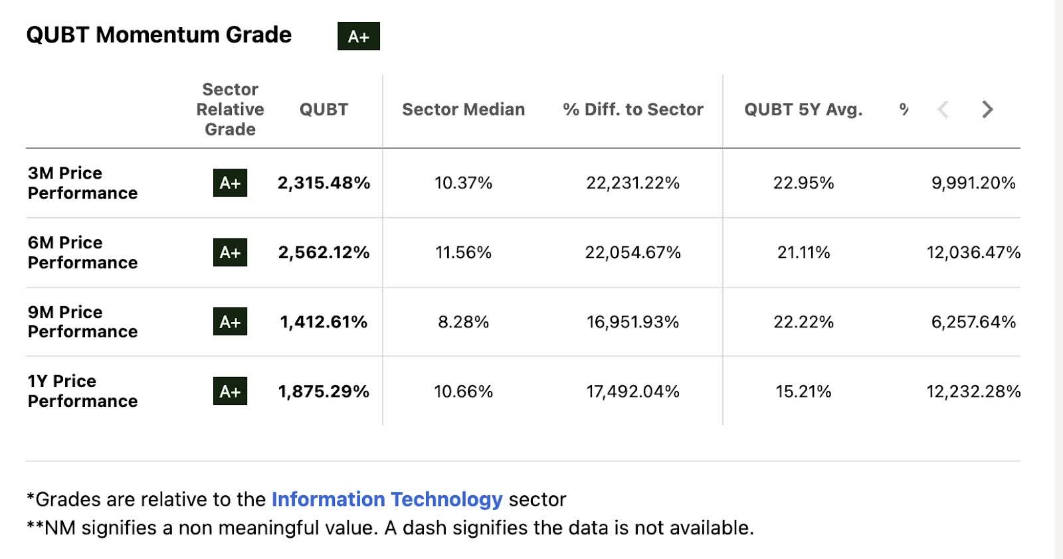The image size is (1063, 559).
Task: Click the A+ grade for 9M Price Performance
Action: click(230, 322)
